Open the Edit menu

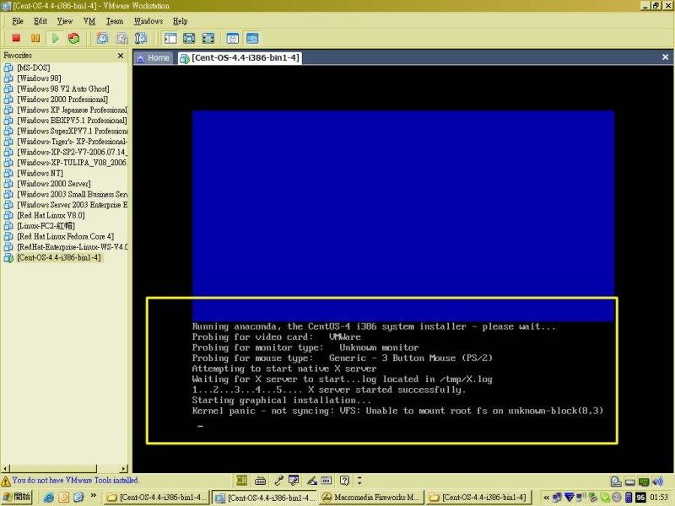coord(40,20)
